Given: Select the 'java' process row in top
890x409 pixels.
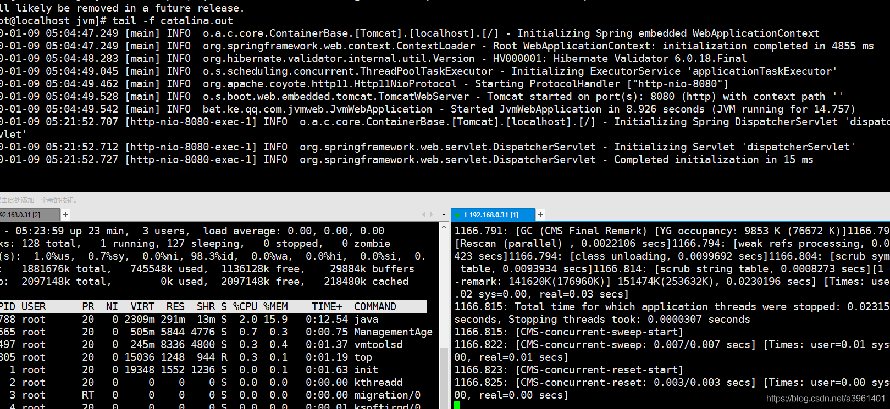Looking at the screenshot, I should coord(213,319).
